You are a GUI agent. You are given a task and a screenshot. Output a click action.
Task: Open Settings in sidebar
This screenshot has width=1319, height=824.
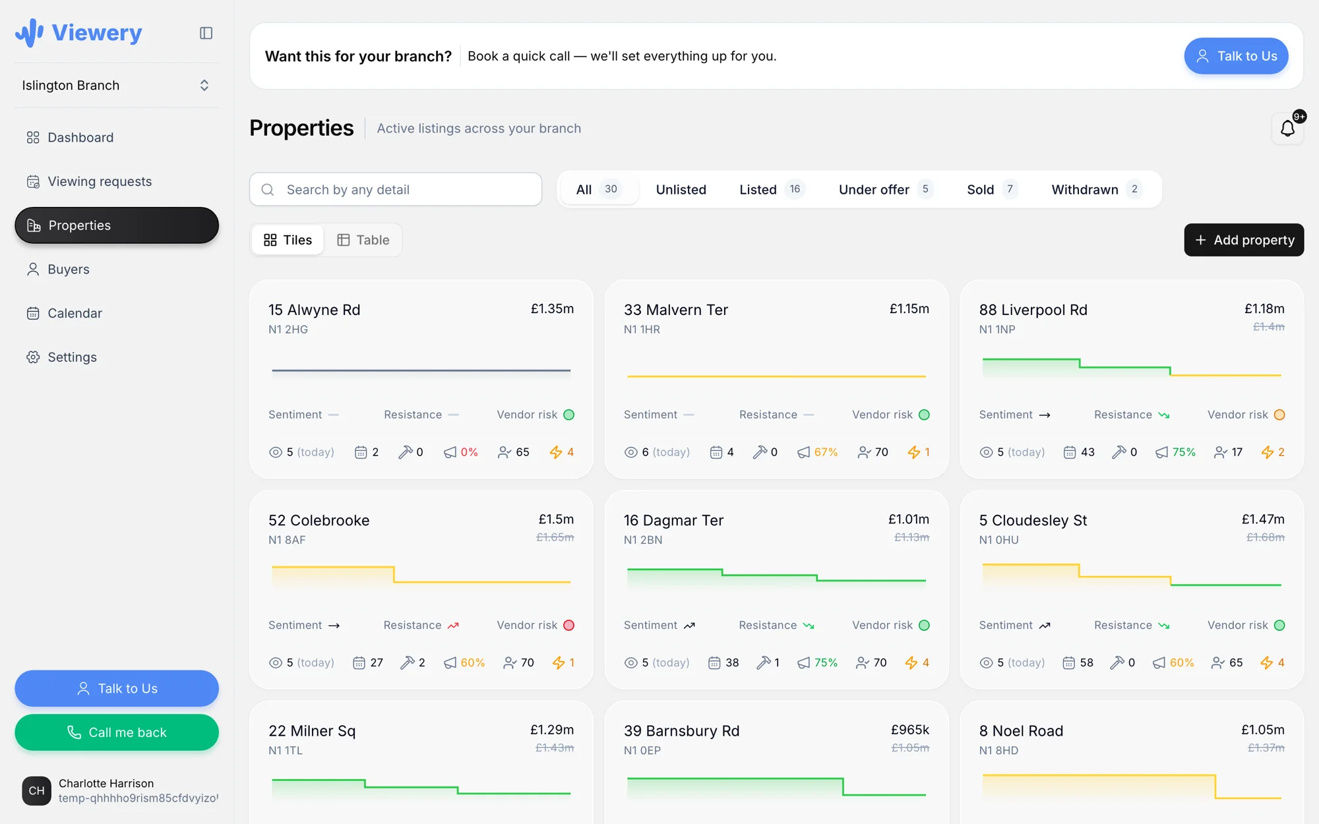[x=117, y=357]
